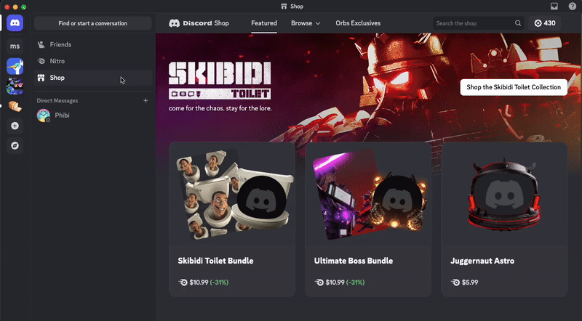Click the search magnifier icon in shop
The height and width of the screenshot is (321, 582).
(x=518, y=23)
